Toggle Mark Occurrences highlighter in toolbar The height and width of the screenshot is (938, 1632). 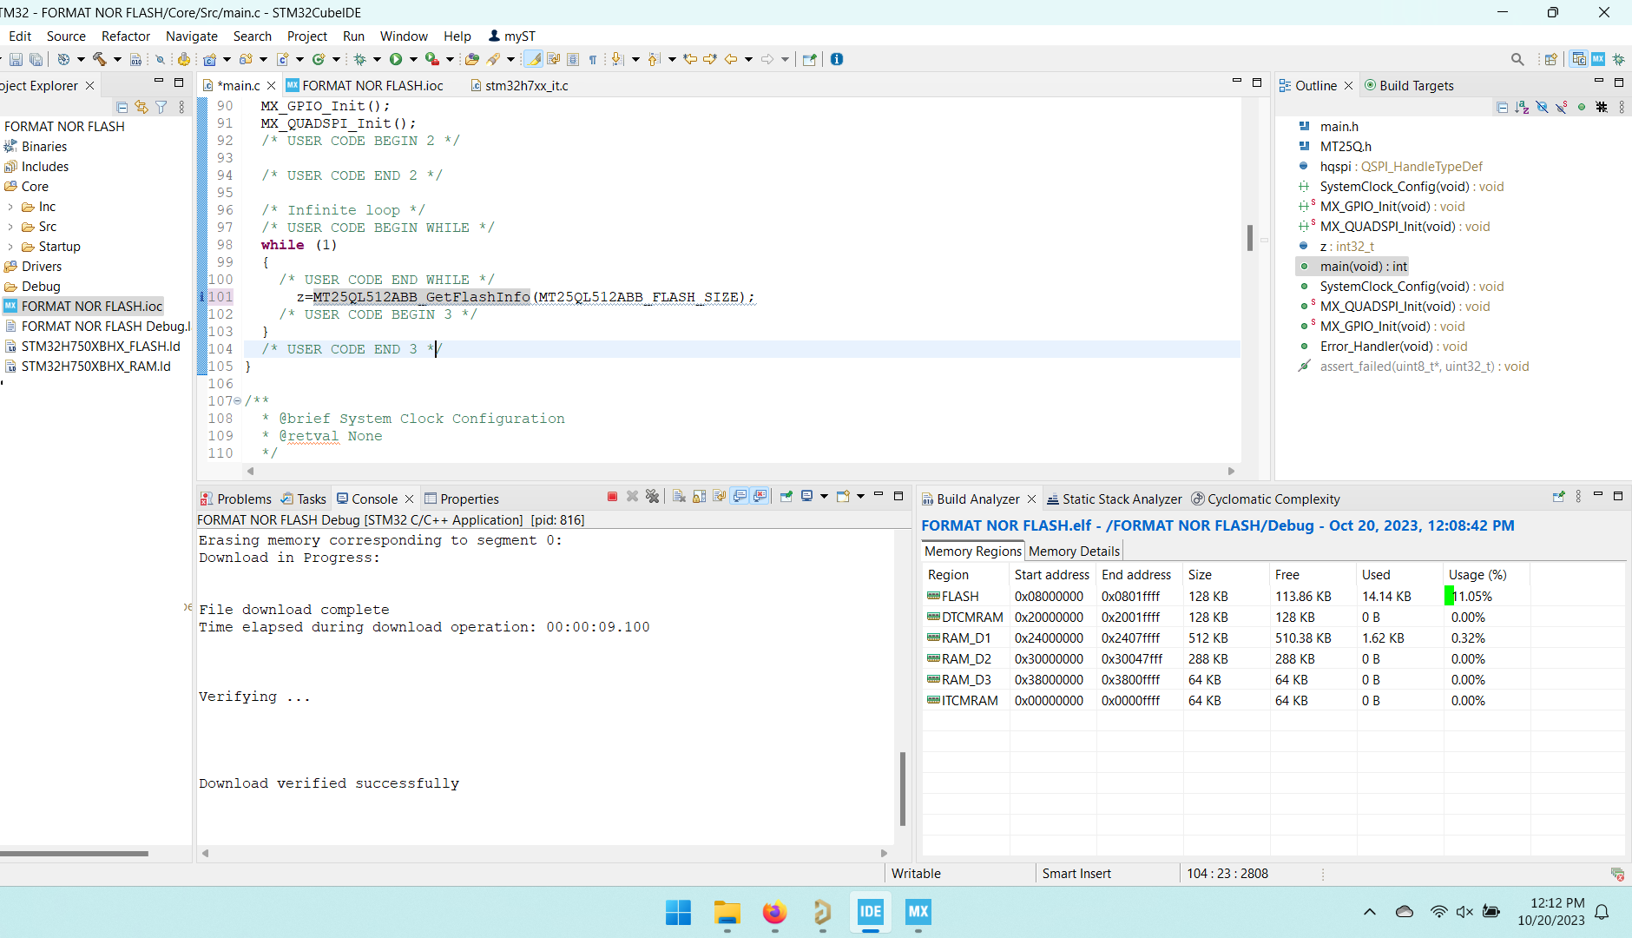(x=533, y=59)
